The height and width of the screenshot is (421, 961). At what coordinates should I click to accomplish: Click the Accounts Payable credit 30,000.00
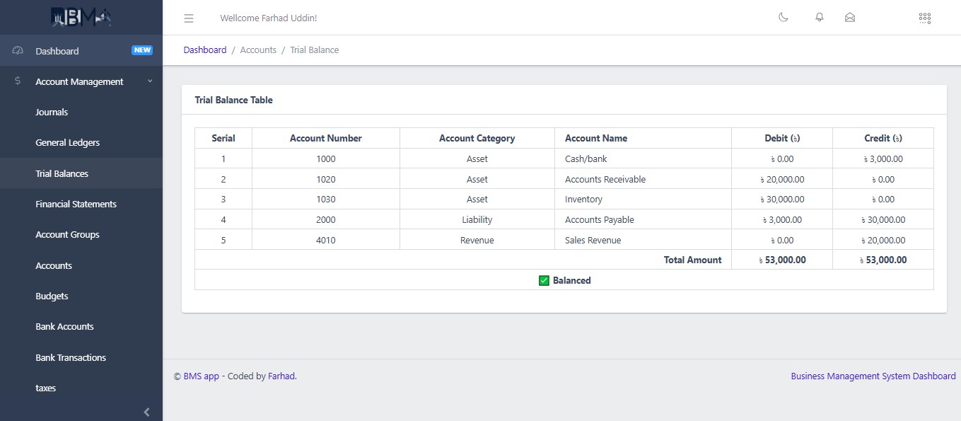883,220
